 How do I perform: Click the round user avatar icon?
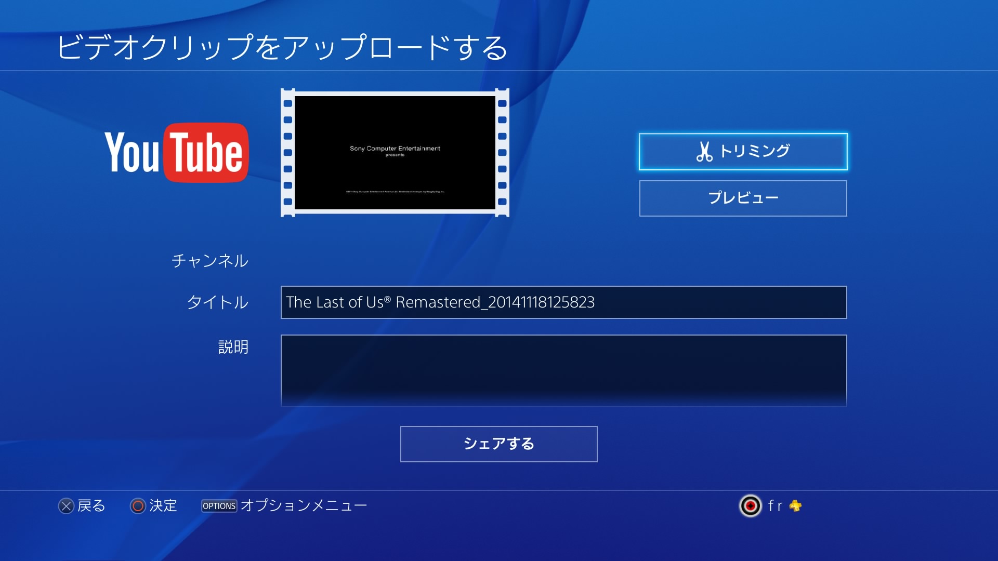(750, 506)
